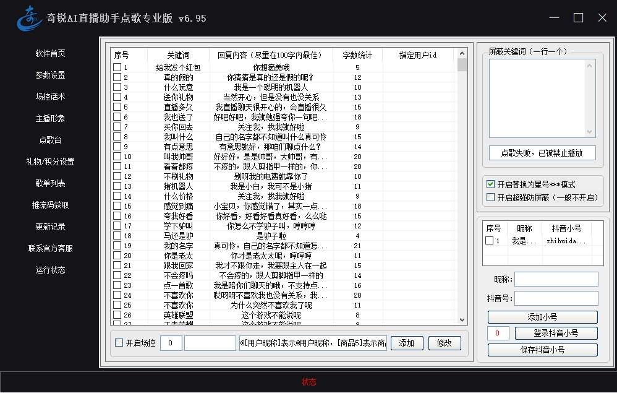Toggle 开启替换为星号***模式 checkbox
Viewport: 617px width, 393px height.
coord(491,184)
